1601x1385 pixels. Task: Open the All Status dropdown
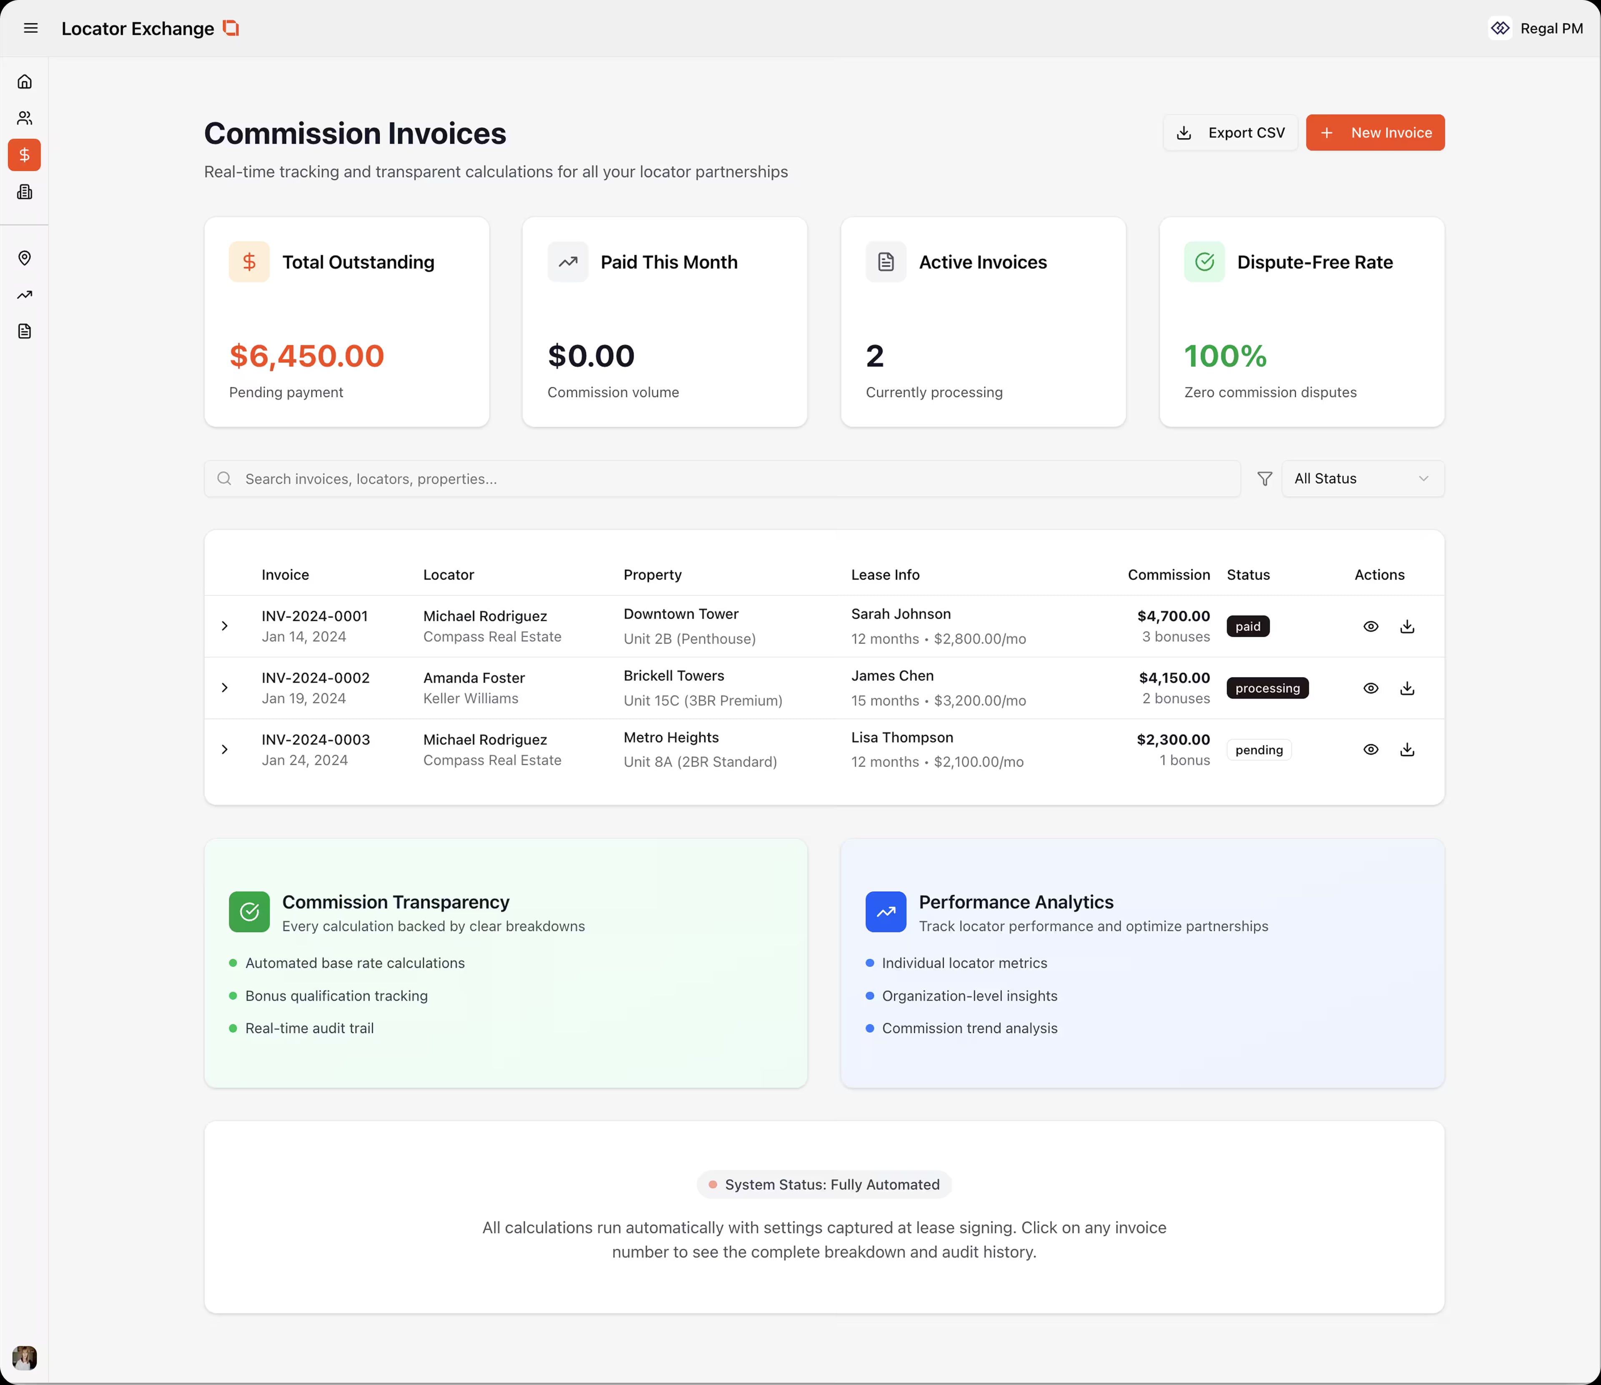click(x=1362, y=479)
